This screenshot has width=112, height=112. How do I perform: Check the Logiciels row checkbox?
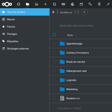tap(54, 80)
